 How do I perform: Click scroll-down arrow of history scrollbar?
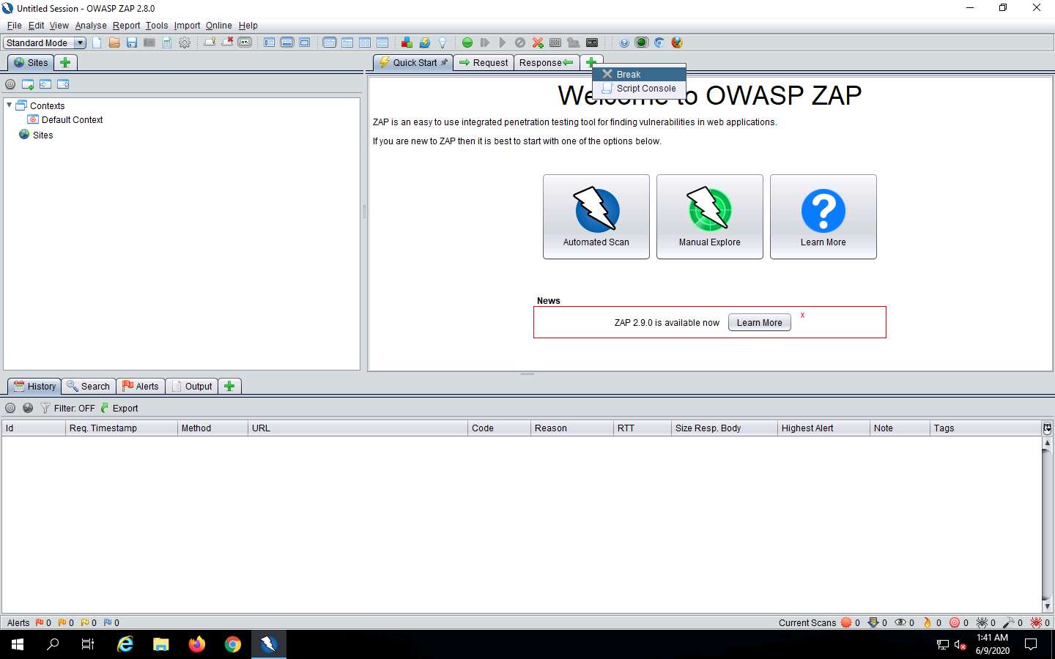coord(1047,606)
